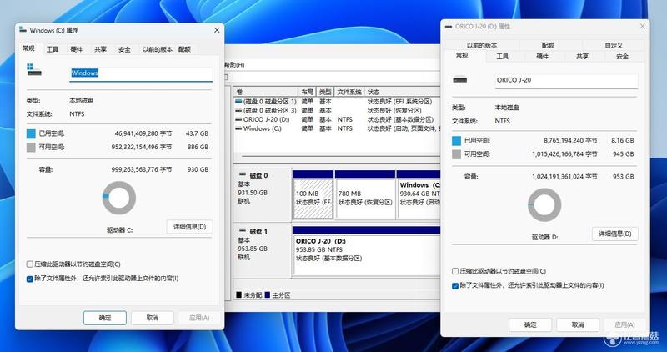Sort by 卷 column header
The width and height of the screenshot is (667, 352).
(x=265, y=92)
